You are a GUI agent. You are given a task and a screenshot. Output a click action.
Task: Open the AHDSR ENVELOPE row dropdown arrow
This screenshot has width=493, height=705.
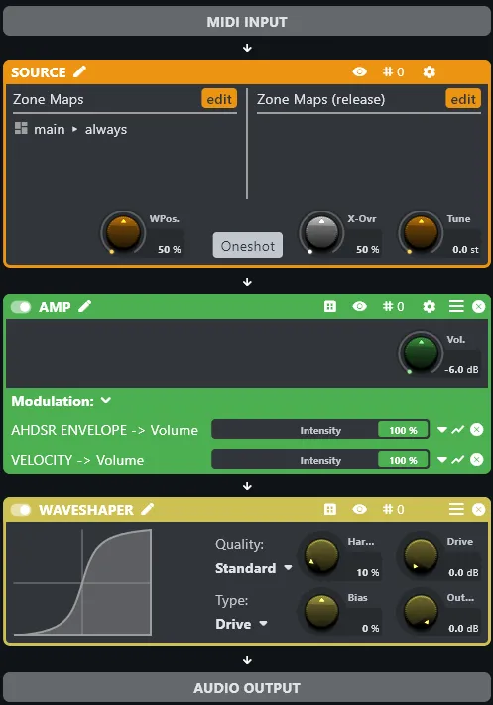(442, 430)
